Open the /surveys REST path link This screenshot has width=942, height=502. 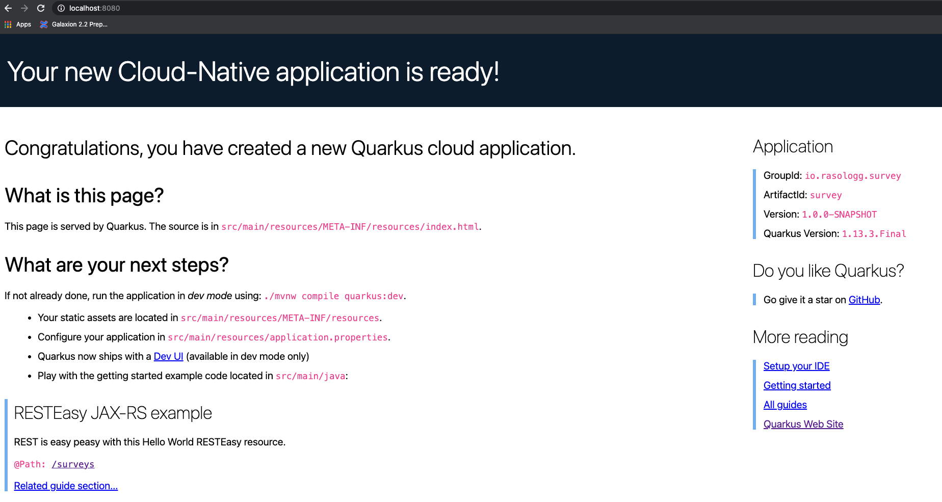click(x=73, y=464)
